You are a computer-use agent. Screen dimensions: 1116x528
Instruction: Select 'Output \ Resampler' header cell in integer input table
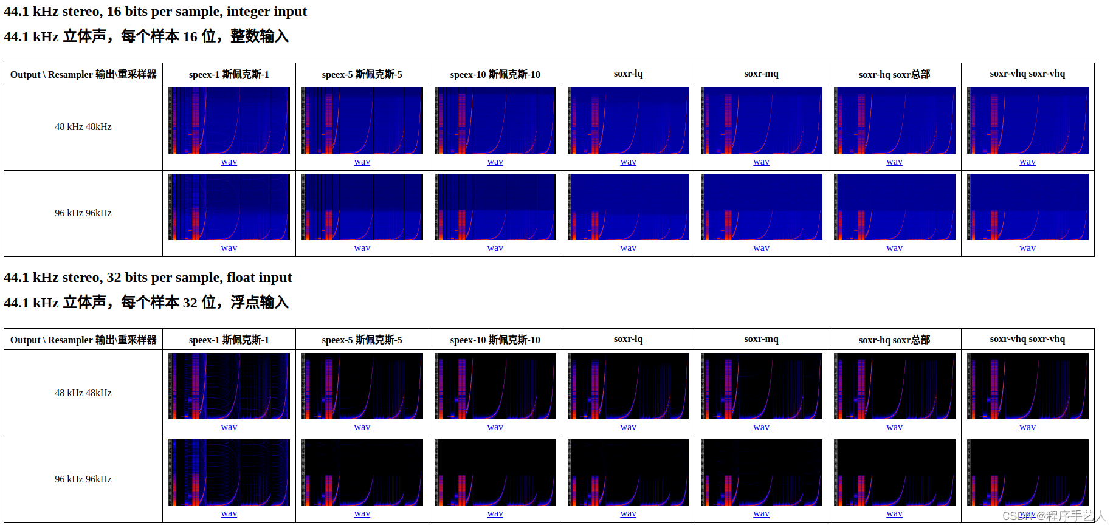pos(83,74)
